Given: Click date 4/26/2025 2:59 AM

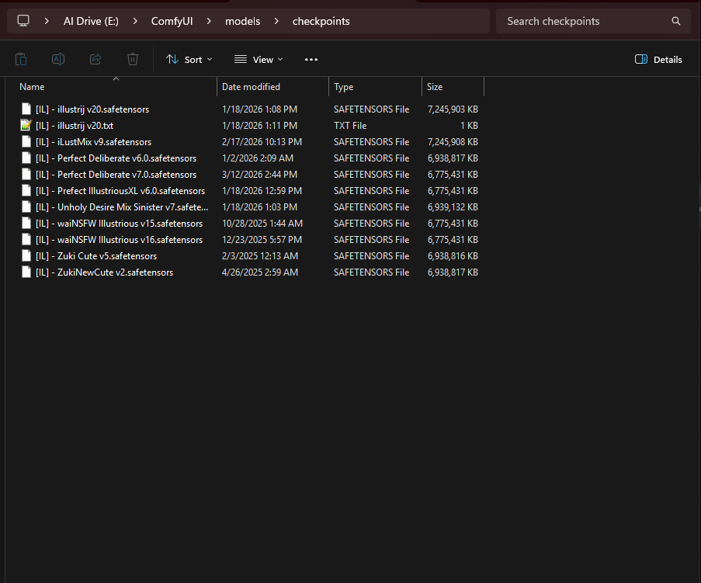Looking at the screenshot, I should point(260,272).
